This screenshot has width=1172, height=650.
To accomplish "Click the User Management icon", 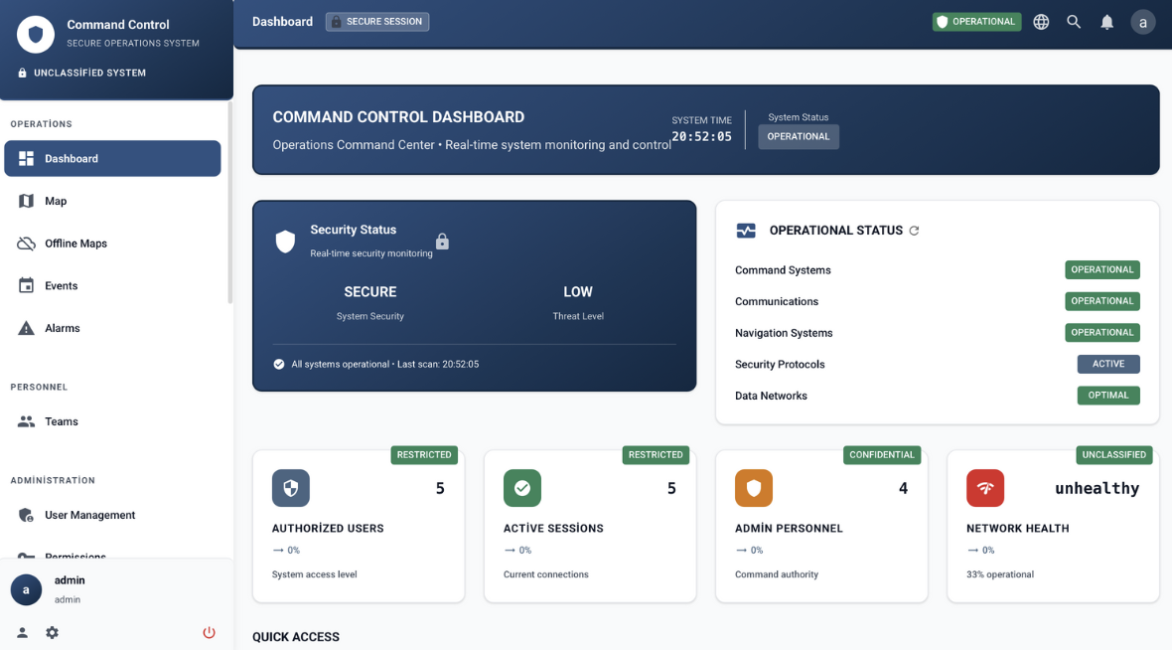I will [26, 515].
